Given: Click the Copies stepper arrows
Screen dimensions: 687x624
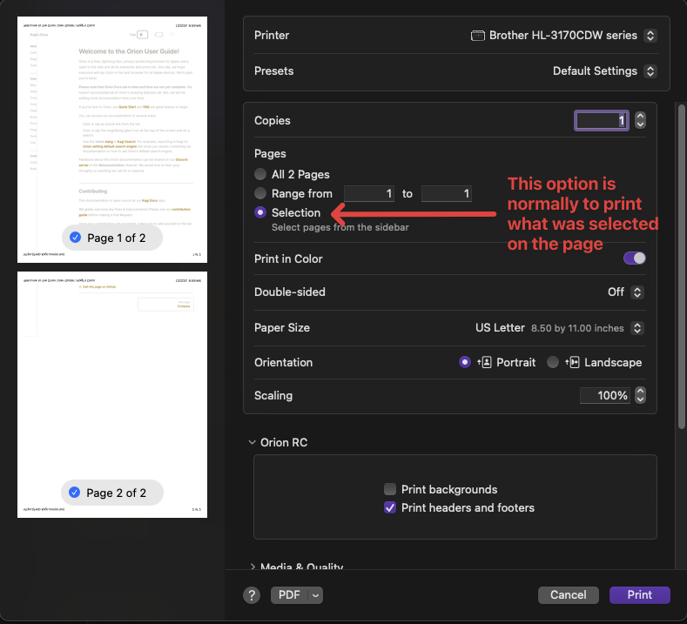Looking at the screenshot, I should click(x=641, y=121).
